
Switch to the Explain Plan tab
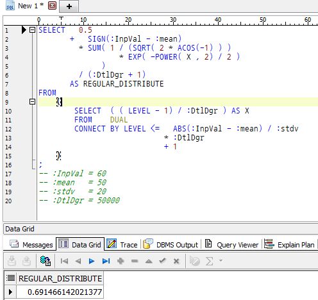pos(289,244)
